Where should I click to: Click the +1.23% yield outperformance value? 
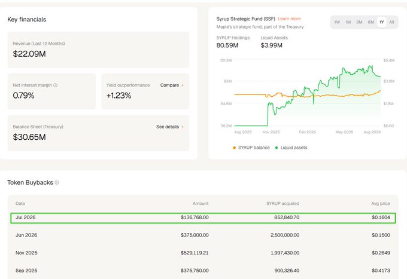[x=119, y=96]
